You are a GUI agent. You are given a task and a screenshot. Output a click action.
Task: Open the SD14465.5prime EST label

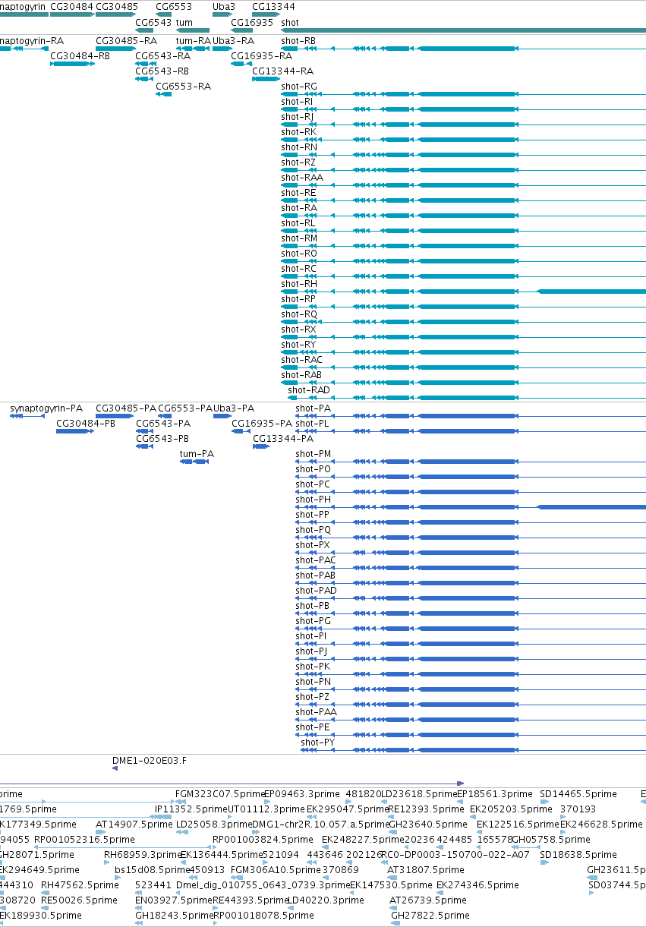point(578,793)
